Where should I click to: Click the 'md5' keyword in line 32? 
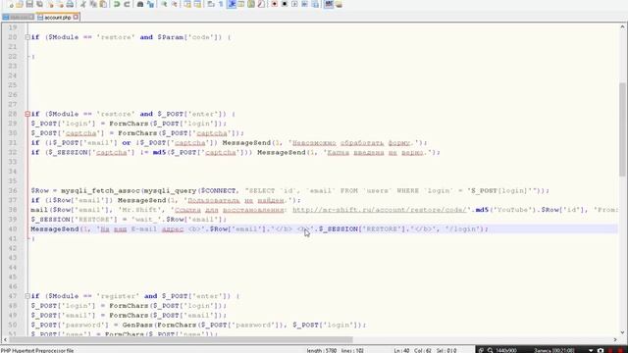coord(159,153)
